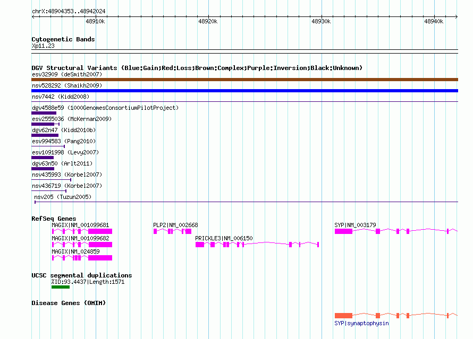The height and width of the screenshot is (339, 473).
Task: Open the SYP|NM_003179 RefSeq label
Action: (355, 225)
